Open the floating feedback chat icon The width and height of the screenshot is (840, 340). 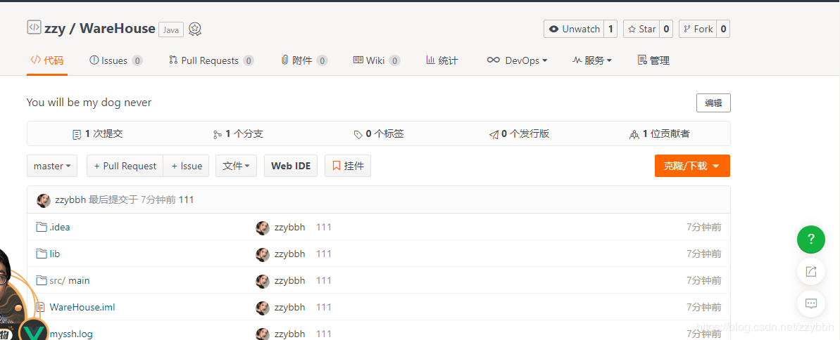(x=811, y=303)
